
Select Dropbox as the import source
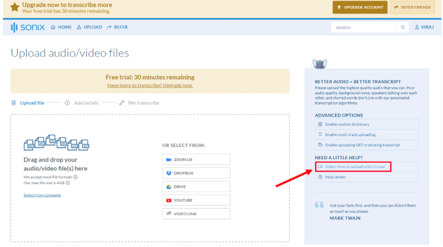click(x=196, y=173)
